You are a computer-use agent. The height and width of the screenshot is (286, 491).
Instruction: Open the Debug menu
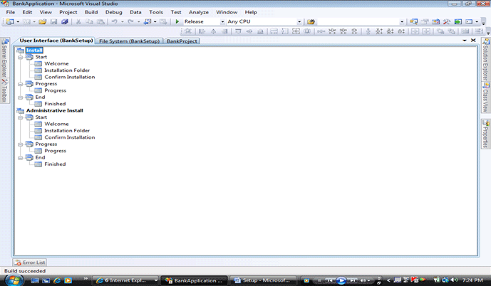[114, 12]
